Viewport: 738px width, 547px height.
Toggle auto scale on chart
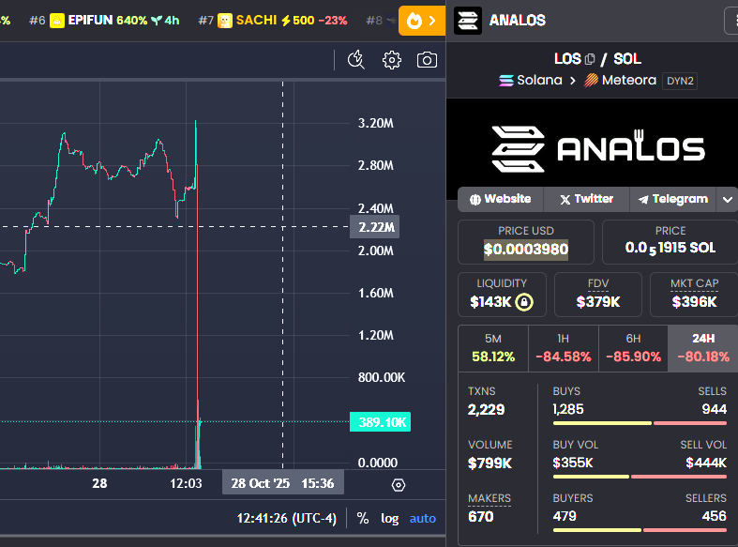[x=423, y=518]
